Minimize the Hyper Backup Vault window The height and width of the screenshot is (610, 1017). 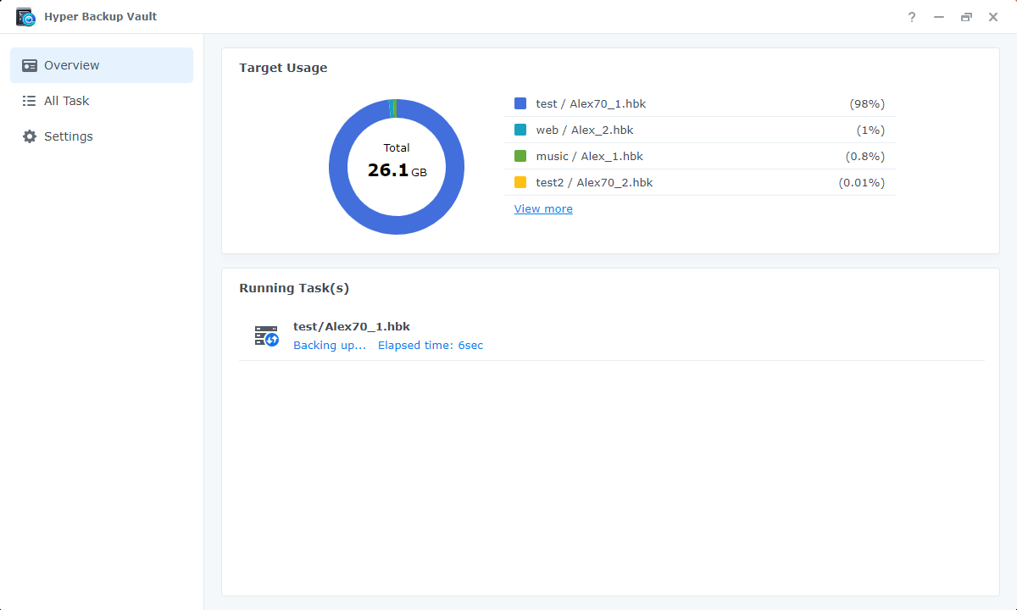(939, 17)
